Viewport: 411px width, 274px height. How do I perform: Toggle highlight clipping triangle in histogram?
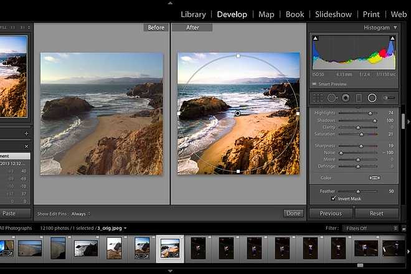point(392,38)
